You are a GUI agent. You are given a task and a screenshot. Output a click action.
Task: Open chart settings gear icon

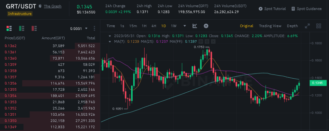pyautogui.click(x=206, y=26)
